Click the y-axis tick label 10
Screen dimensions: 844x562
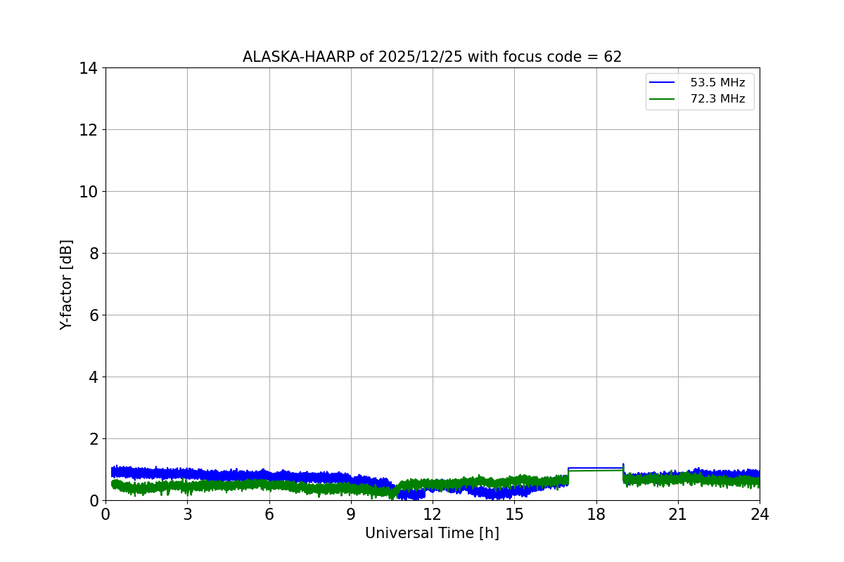(88, 192)
